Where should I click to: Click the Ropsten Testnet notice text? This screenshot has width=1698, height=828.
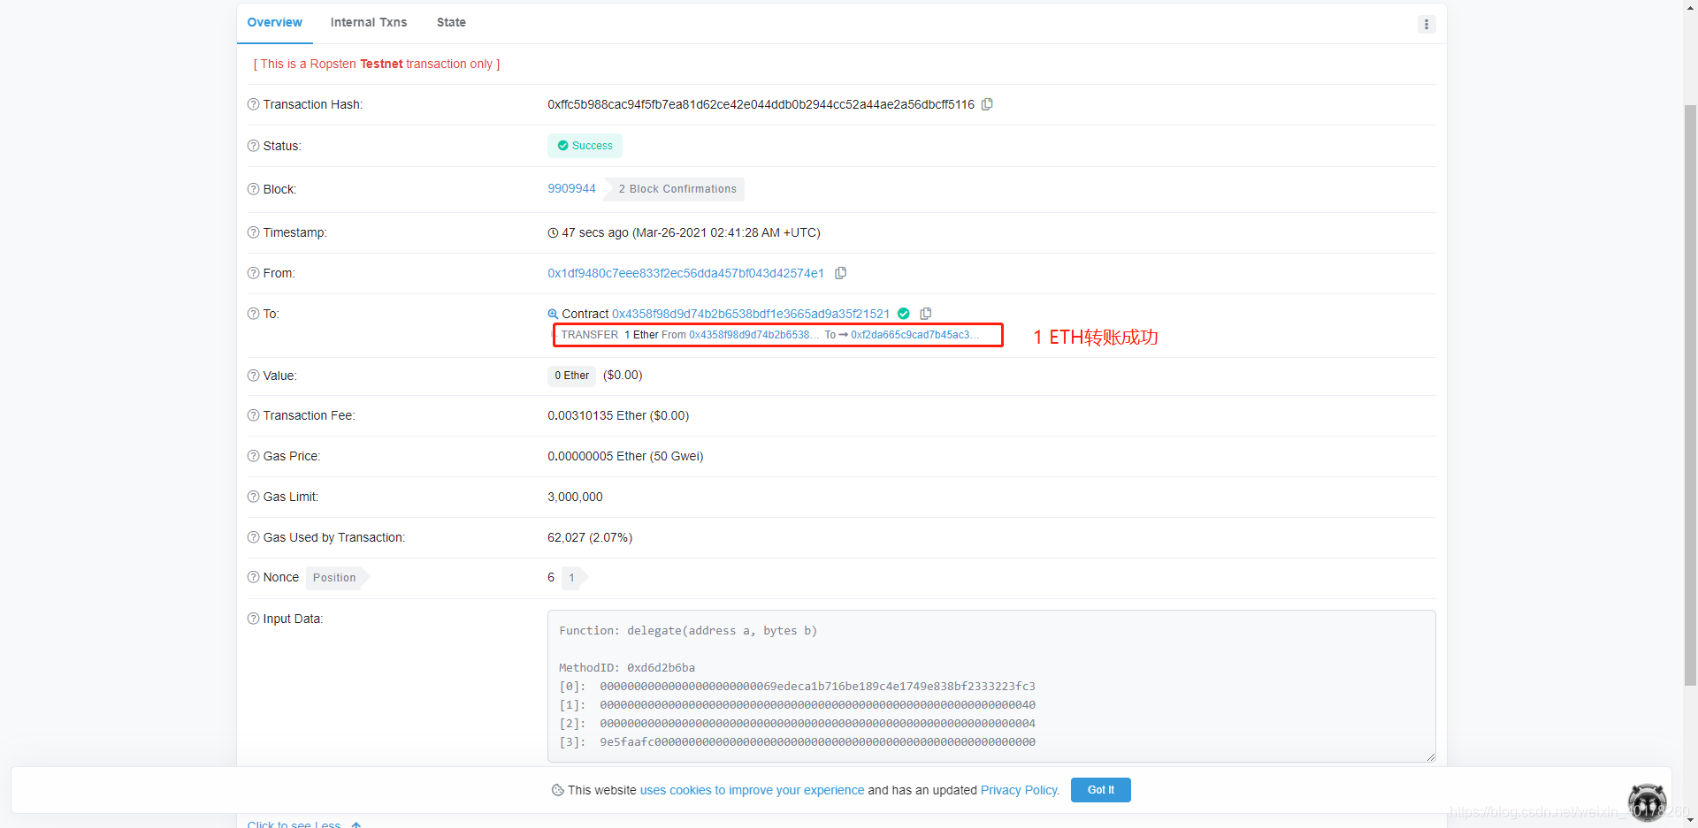pos(377,64)
